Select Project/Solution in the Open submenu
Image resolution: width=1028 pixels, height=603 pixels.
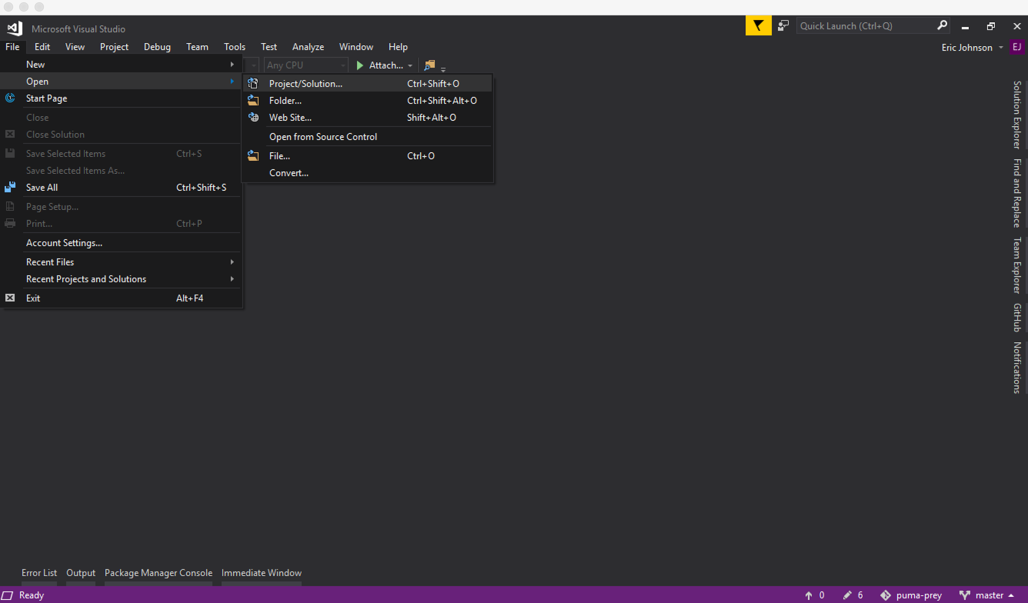click(x=306, y=83)
